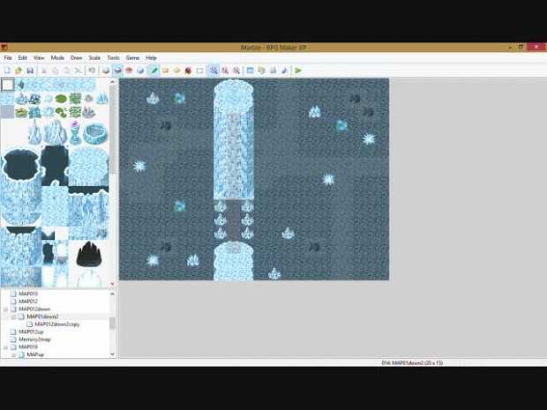Click the Undo arrow icon

coord(92,71)
